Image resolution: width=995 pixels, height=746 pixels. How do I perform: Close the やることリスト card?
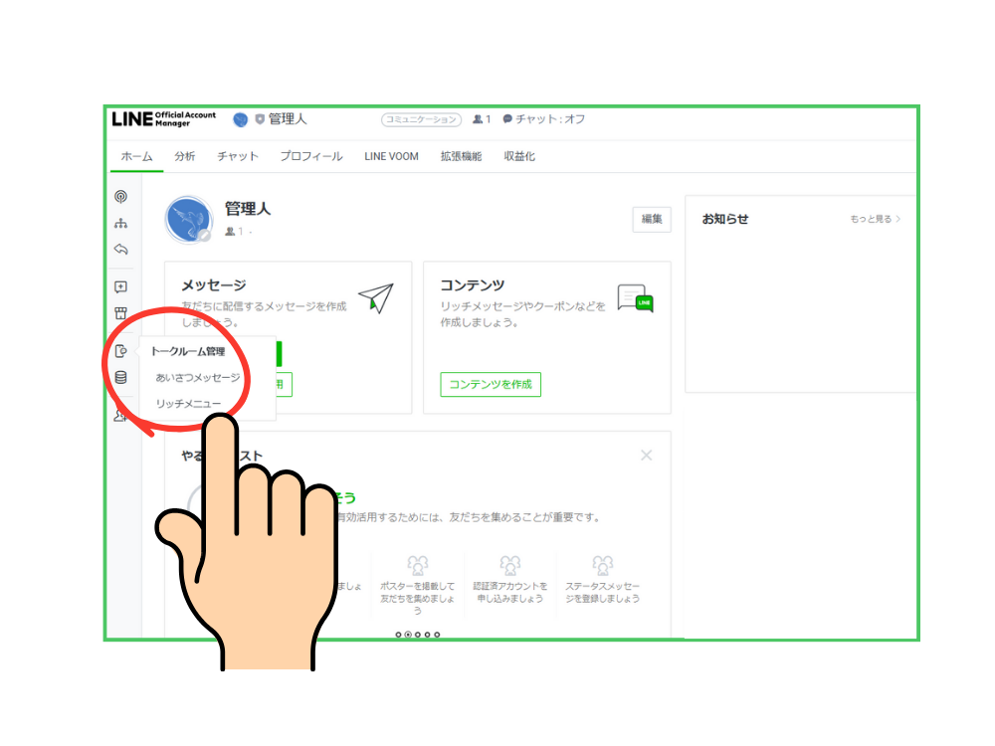tap(646, 455)
